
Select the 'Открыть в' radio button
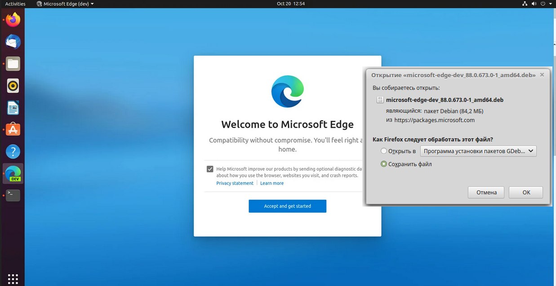[383, 151]
